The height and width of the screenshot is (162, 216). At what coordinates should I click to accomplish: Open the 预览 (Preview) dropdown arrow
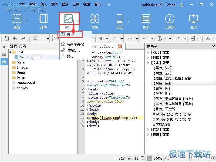pyautogui.click(x=128, y=21)
